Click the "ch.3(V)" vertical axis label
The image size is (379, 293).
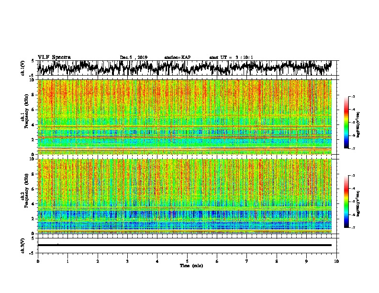23,246
